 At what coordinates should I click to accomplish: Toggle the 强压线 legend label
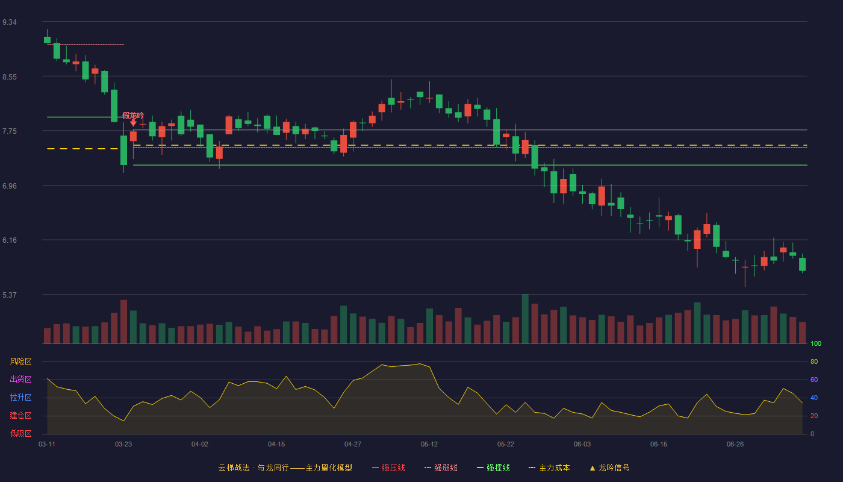(x=393, y=468)
